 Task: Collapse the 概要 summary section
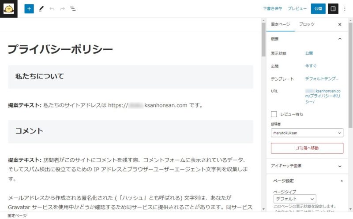pyautogui.click(x=307, y=39)
